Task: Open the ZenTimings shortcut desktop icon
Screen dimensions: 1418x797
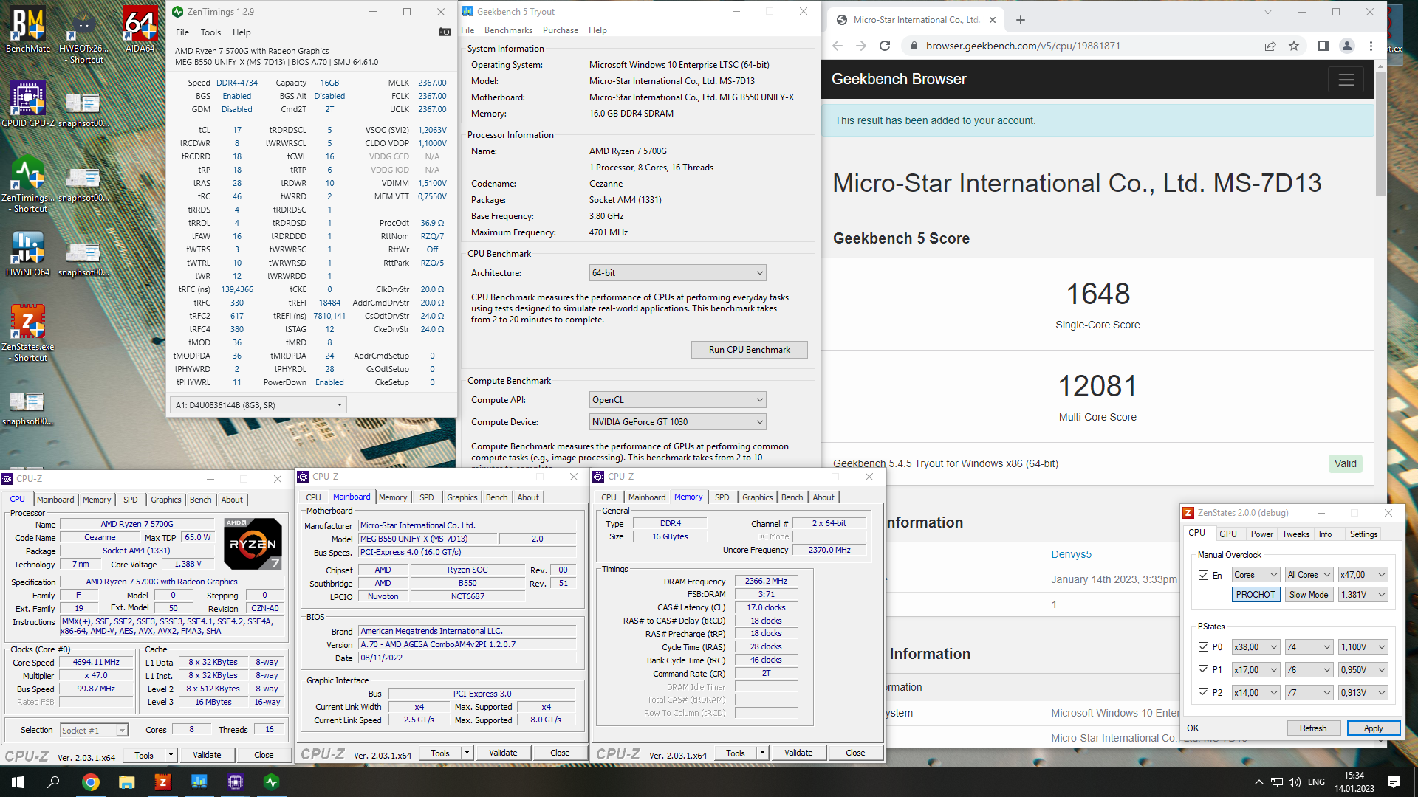Action: 28,184
